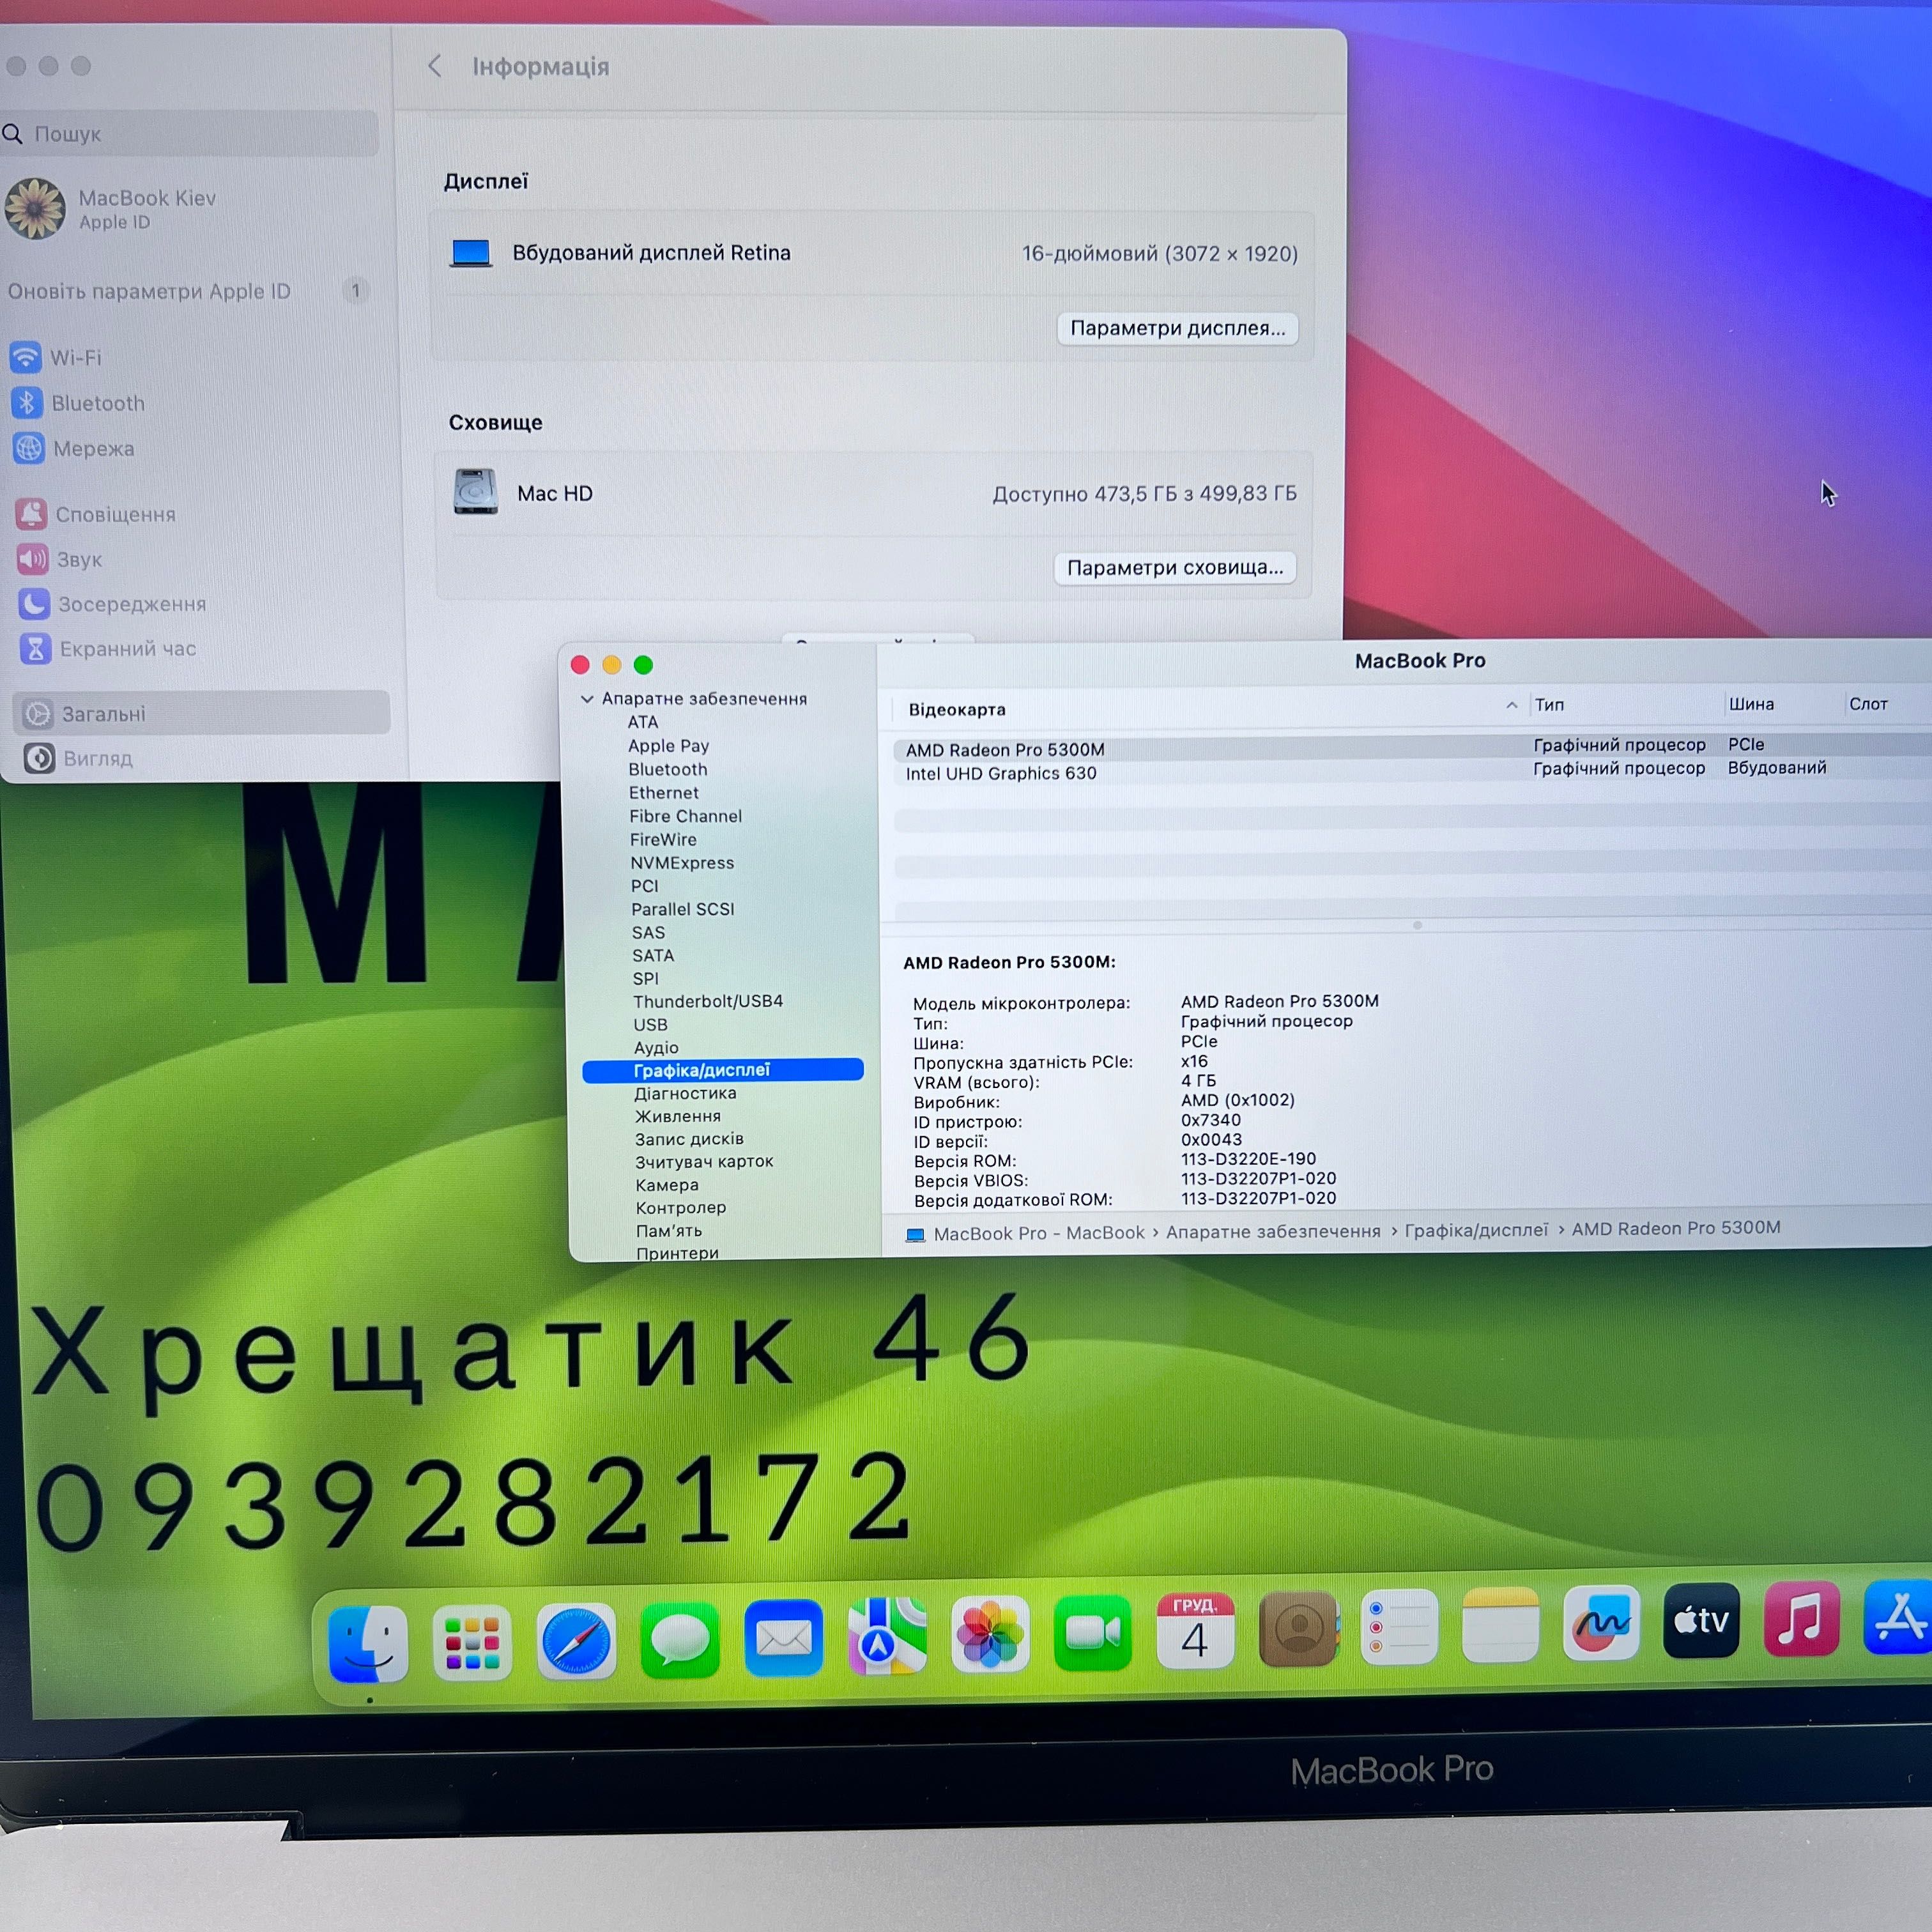The height and width of the screenshot is (1932, 1932).
Task: Launch Safari from the Dock
Action: [576, 1642]
